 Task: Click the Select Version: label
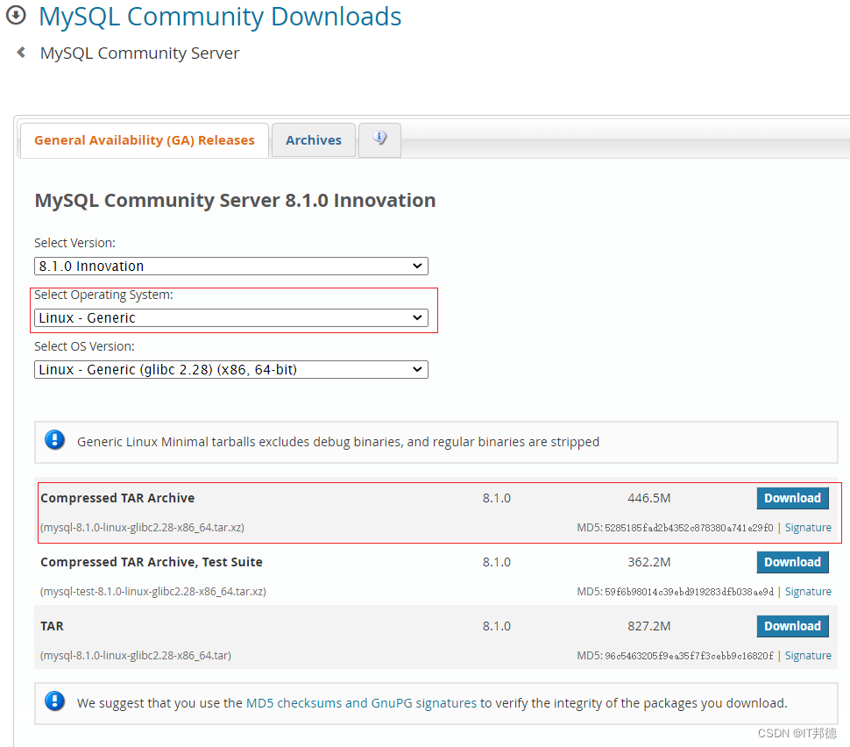[x=74, y=243]
